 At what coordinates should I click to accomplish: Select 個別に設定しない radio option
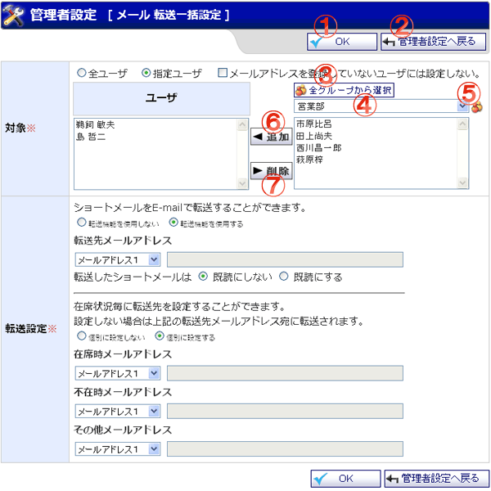[x=80, y=336]
